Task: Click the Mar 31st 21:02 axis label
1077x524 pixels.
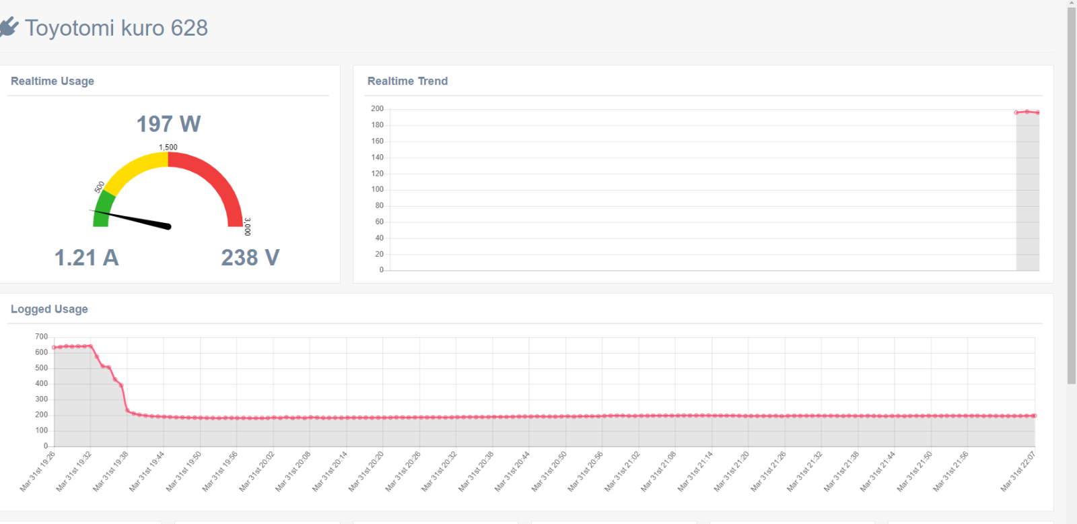Action: point(623,471)
